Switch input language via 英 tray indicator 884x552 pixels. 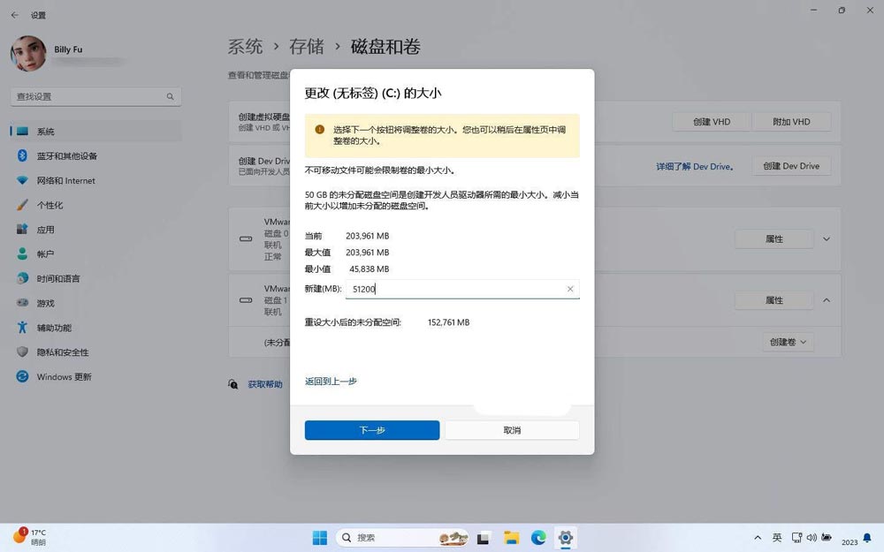[x=776, y=538]
